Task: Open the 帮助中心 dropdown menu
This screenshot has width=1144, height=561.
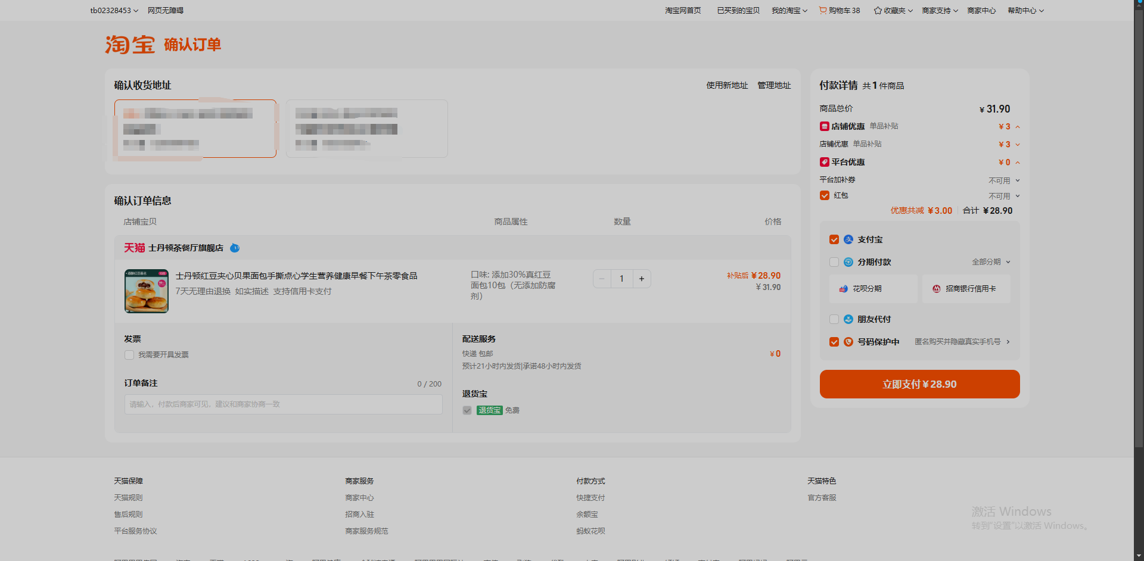Action: [x=1026, y=10]
